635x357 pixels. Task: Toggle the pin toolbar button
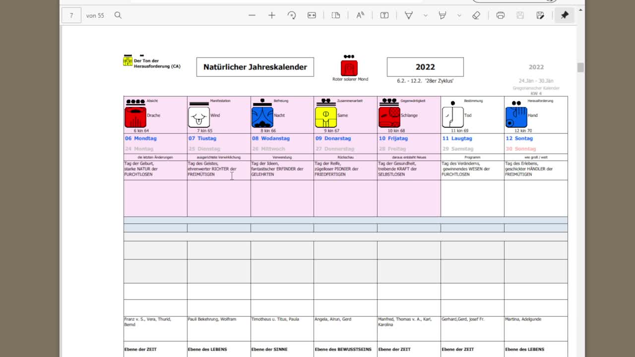tap(565, 15)
